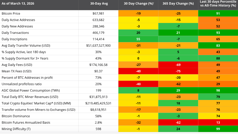Click the orange -19 Bitcoin Price change cell
The width and height of the screenshot is (238, 134).
pos(138,14)
